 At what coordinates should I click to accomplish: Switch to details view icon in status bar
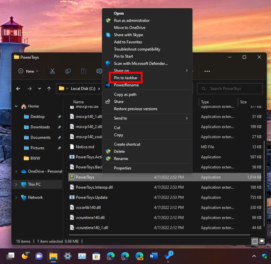tap(255, 241)
